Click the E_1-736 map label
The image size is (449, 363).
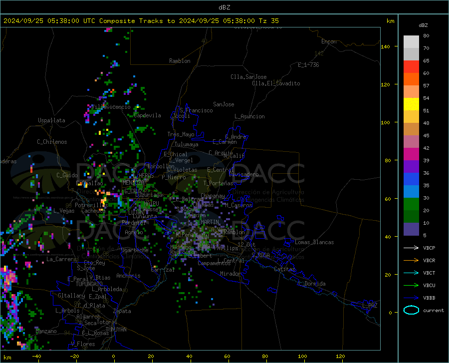(x=308, y=65)
